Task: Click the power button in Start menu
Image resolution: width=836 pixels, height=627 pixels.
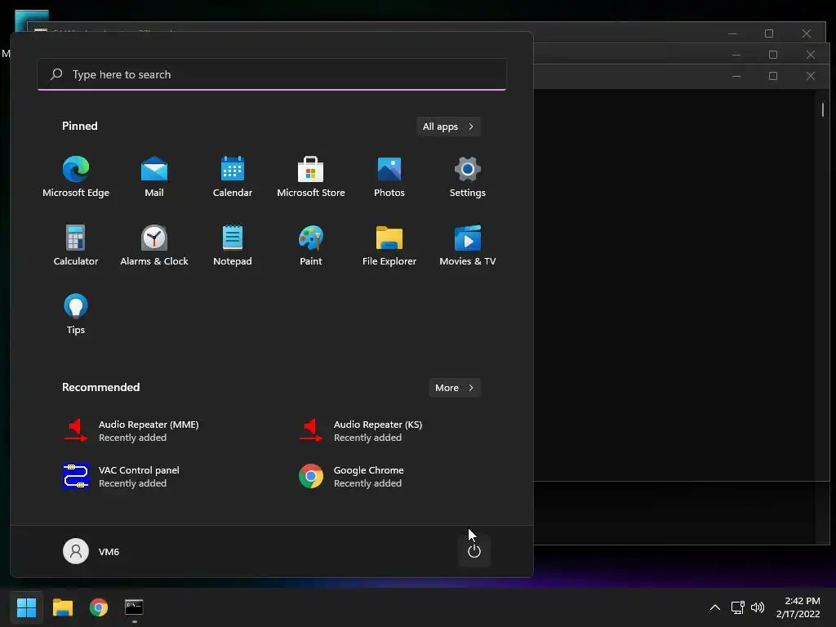Action: 474,551
